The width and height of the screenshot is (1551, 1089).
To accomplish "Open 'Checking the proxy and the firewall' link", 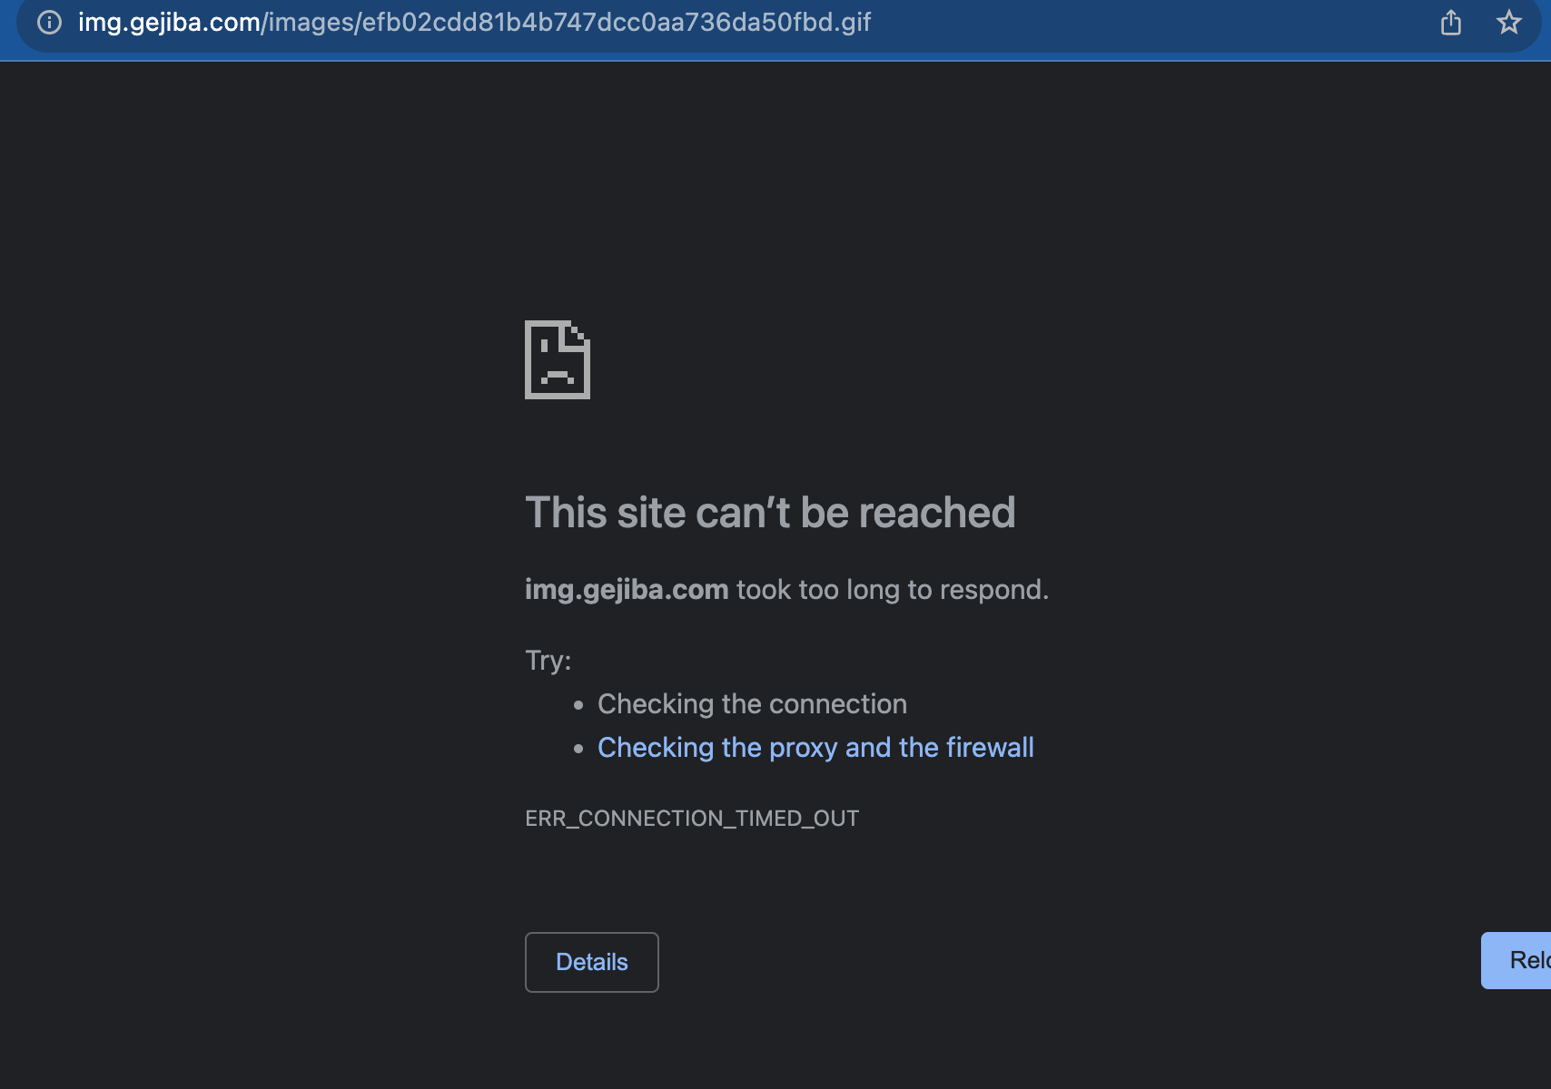I will click(x=815, y=748).
